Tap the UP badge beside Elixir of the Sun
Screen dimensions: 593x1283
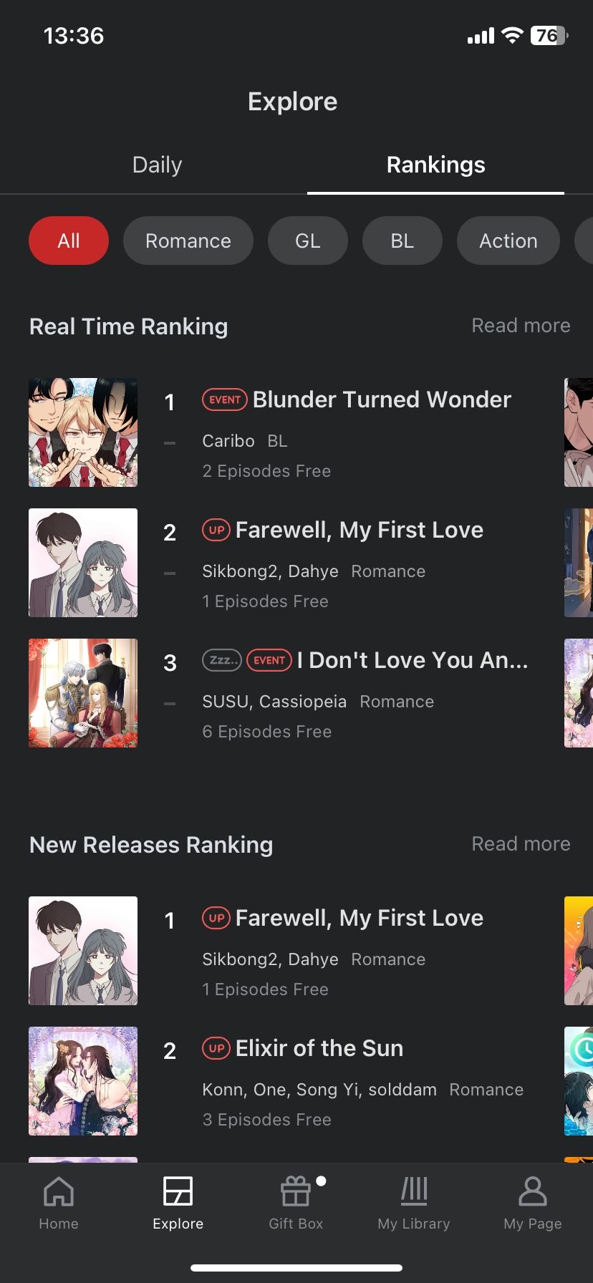click(x=216, y=1048)
